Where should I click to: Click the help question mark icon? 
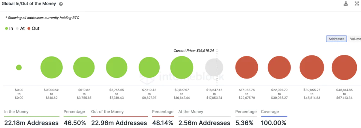(61, 4)
